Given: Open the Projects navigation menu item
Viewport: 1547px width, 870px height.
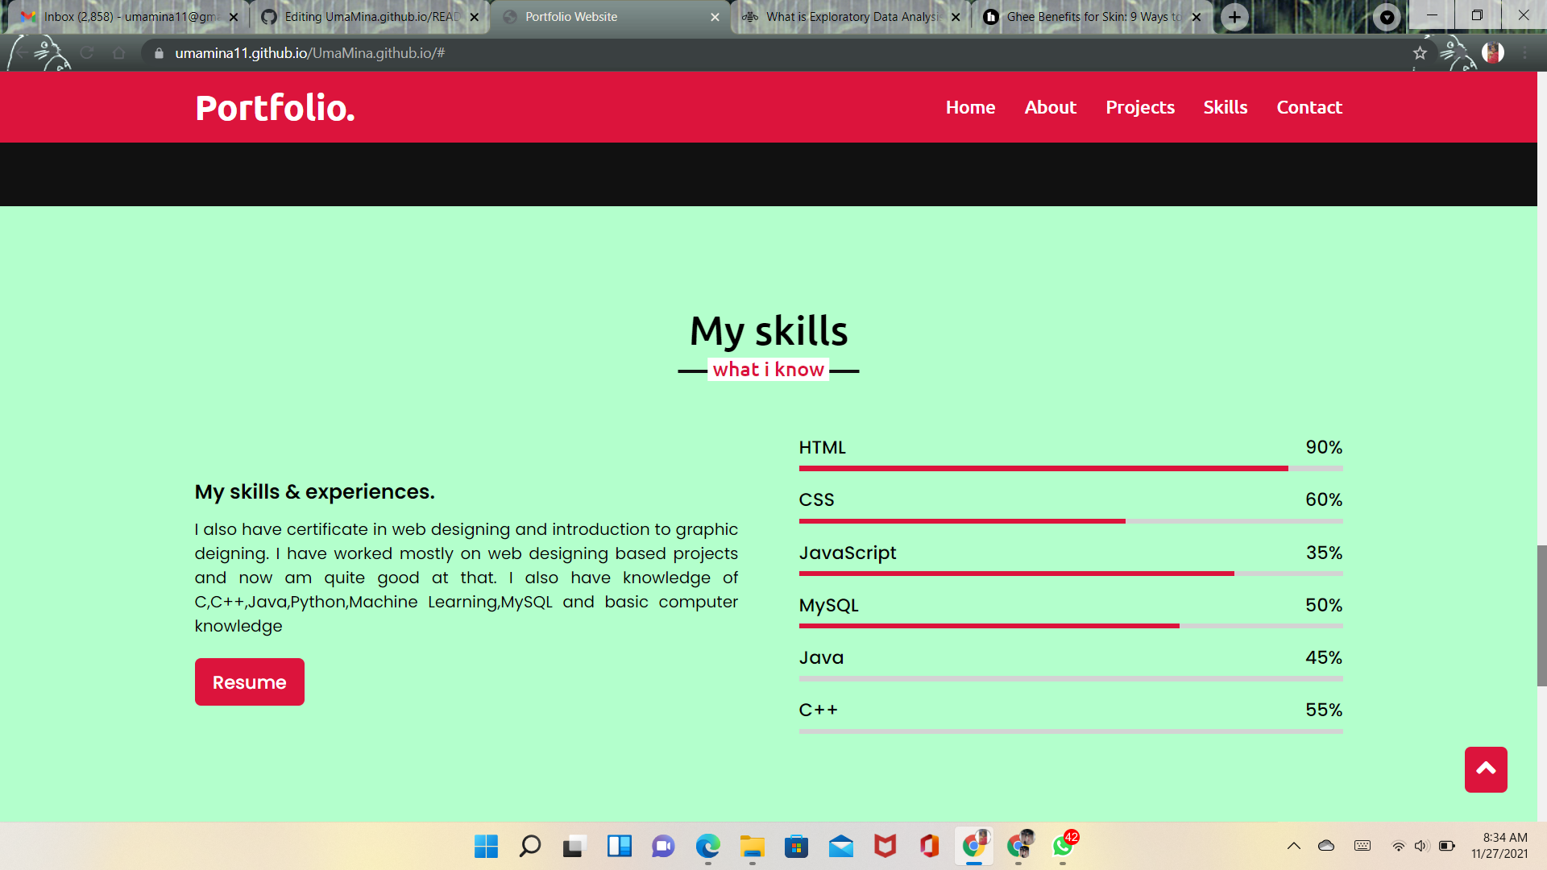Looking at the screenshot, I should 1139,107.
